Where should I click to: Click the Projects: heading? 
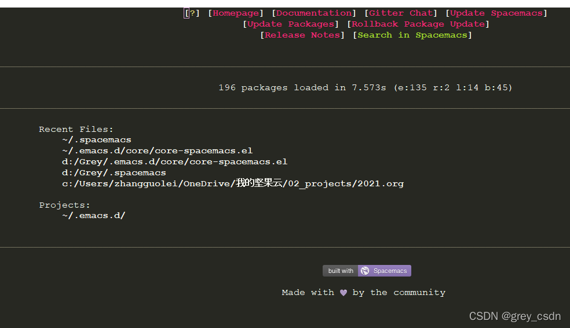[x=65, y=205]
